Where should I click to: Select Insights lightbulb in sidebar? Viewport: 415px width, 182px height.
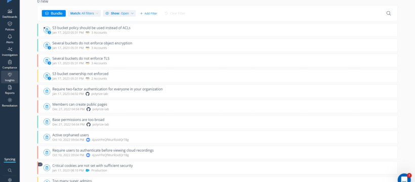[10, 77]
